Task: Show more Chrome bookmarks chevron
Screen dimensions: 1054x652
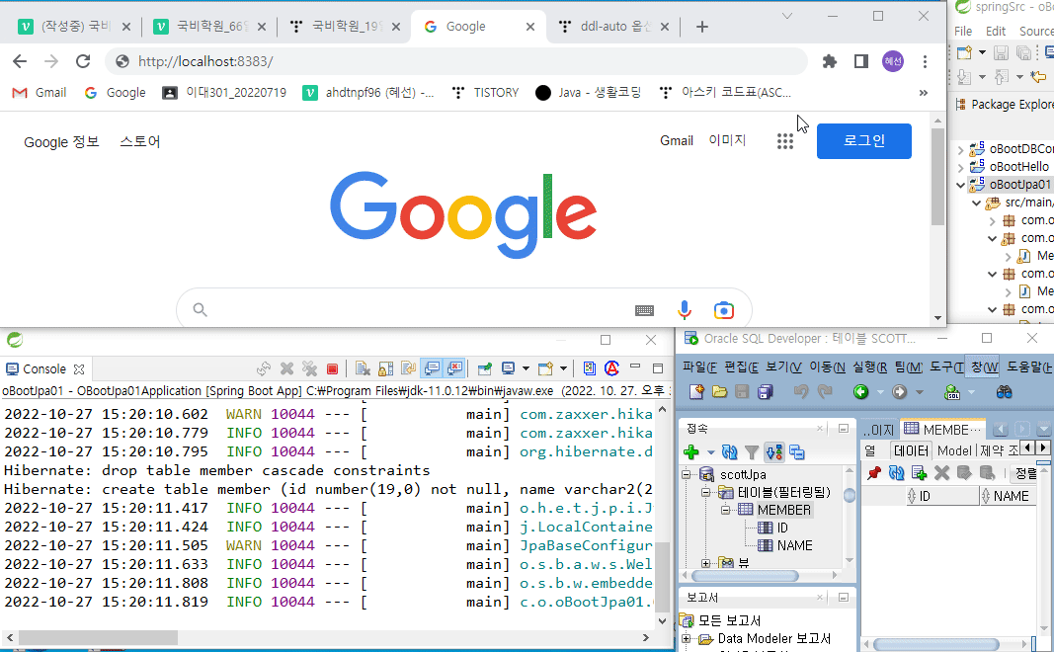Action: pyautogui.click(x=924, y=93)
